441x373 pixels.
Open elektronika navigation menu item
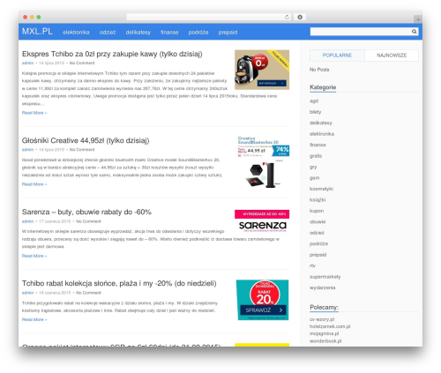(76, 33)
